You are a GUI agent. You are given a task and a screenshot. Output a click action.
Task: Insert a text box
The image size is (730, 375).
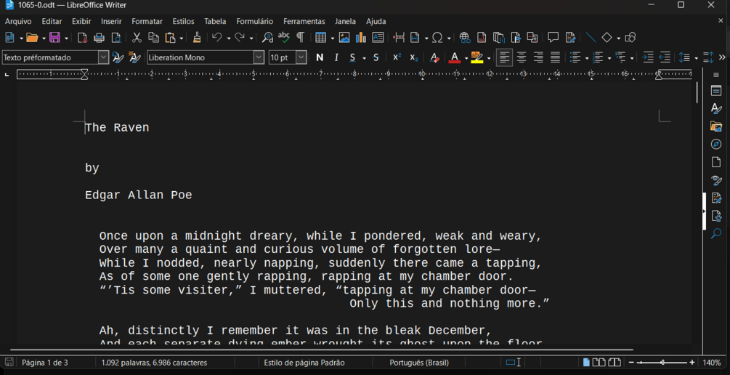(378, 38)
